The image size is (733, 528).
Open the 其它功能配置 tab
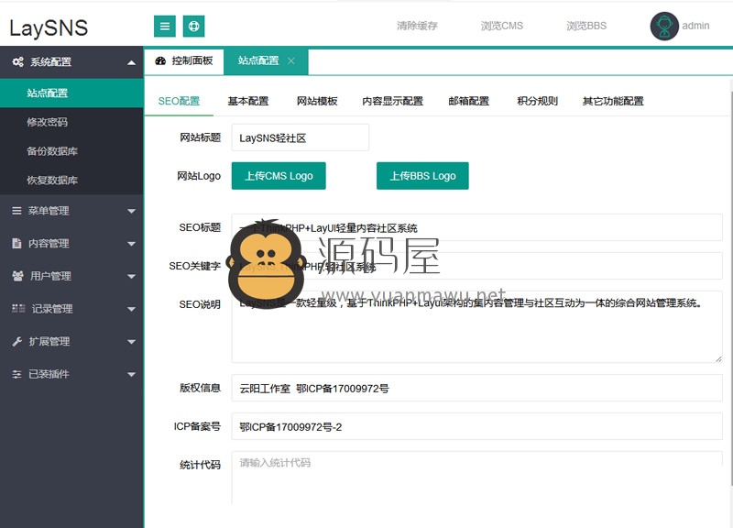point(613,101)
